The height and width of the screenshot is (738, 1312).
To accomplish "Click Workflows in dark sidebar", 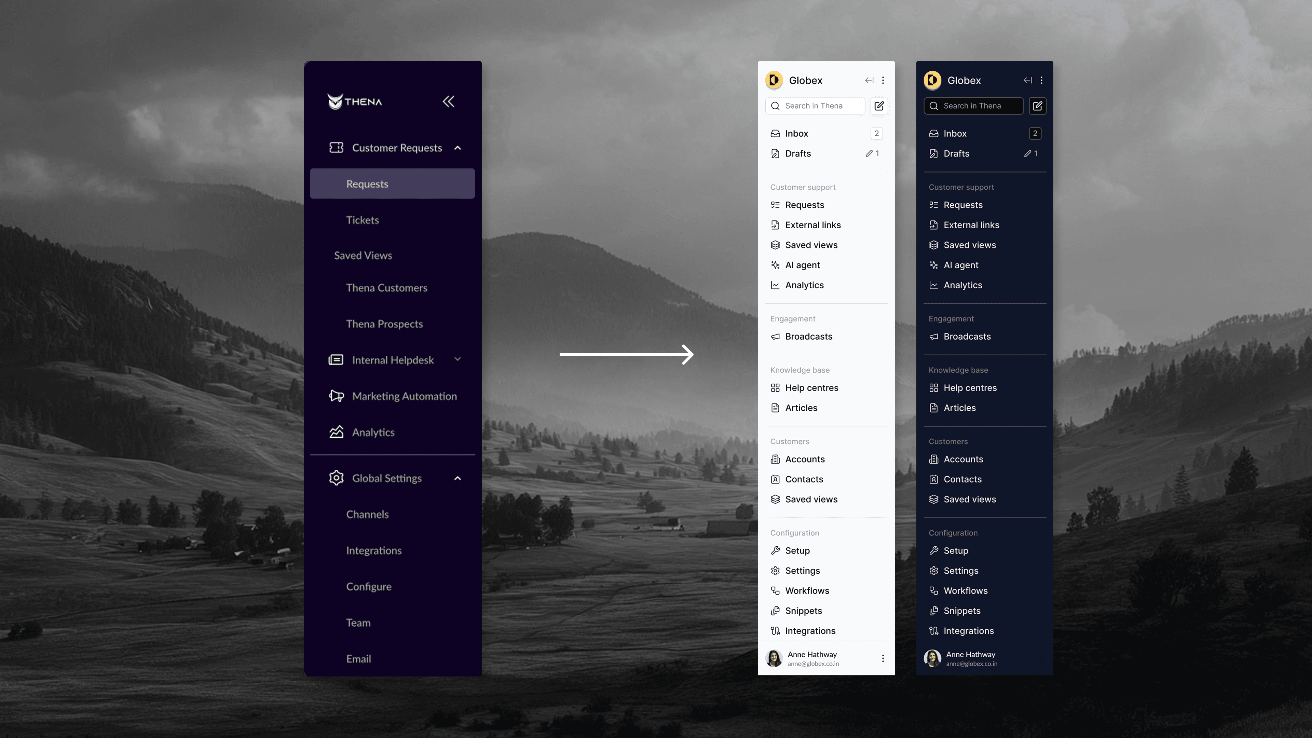I will click(965, 591).
